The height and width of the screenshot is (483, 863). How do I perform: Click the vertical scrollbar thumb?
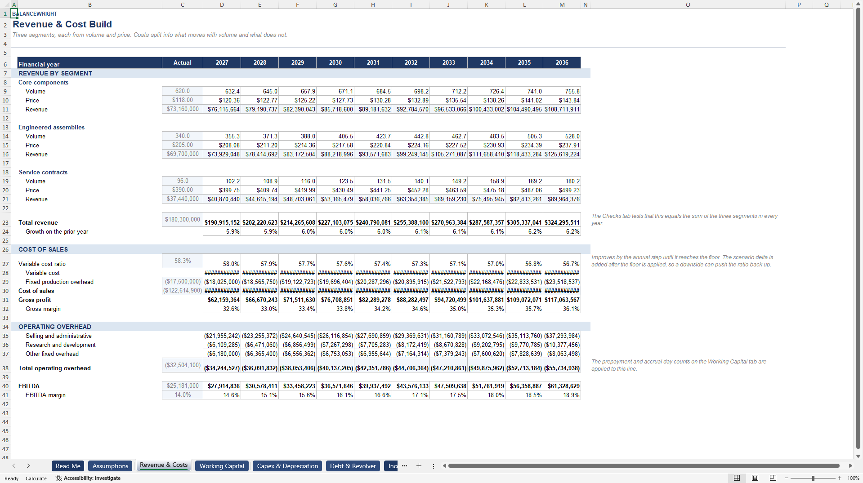click(x=859, y=228)
